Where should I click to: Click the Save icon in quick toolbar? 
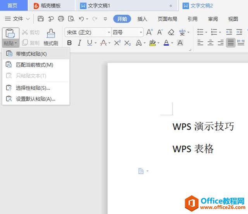click(41, 19)
